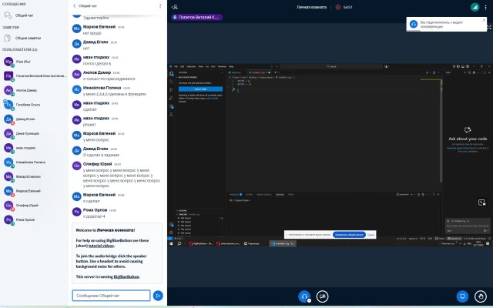Focus the Сообщение Общий чат input field
Image resolution: width=493 pixels, height=308 pixels.
(x=111, y=296)
